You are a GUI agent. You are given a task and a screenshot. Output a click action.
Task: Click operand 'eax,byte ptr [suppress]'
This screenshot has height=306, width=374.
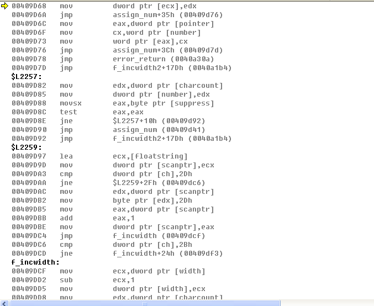[164, 103]
